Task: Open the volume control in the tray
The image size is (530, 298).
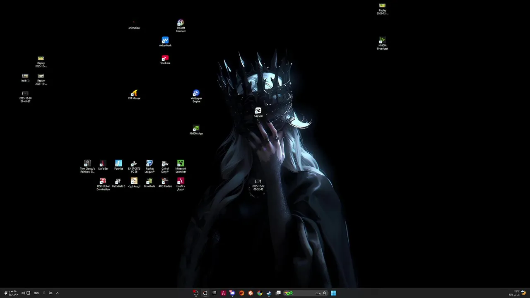Action: (x=23, y=293)
